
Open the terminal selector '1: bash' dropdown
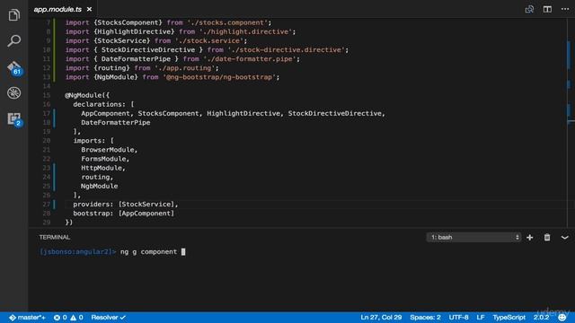coord(473,237)
